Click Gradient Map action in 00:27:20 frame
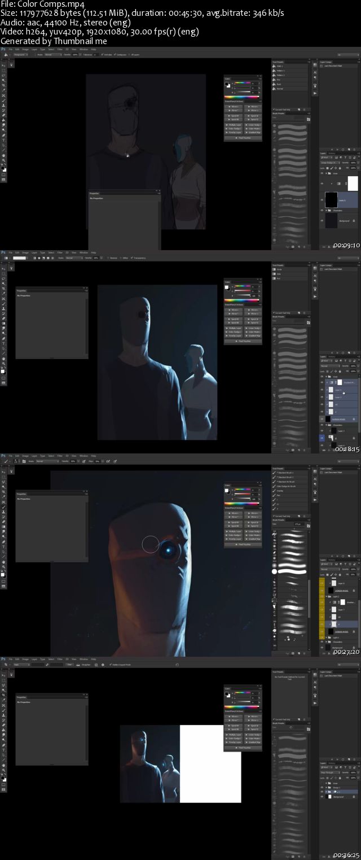361x860 pixels. [253, 539]
